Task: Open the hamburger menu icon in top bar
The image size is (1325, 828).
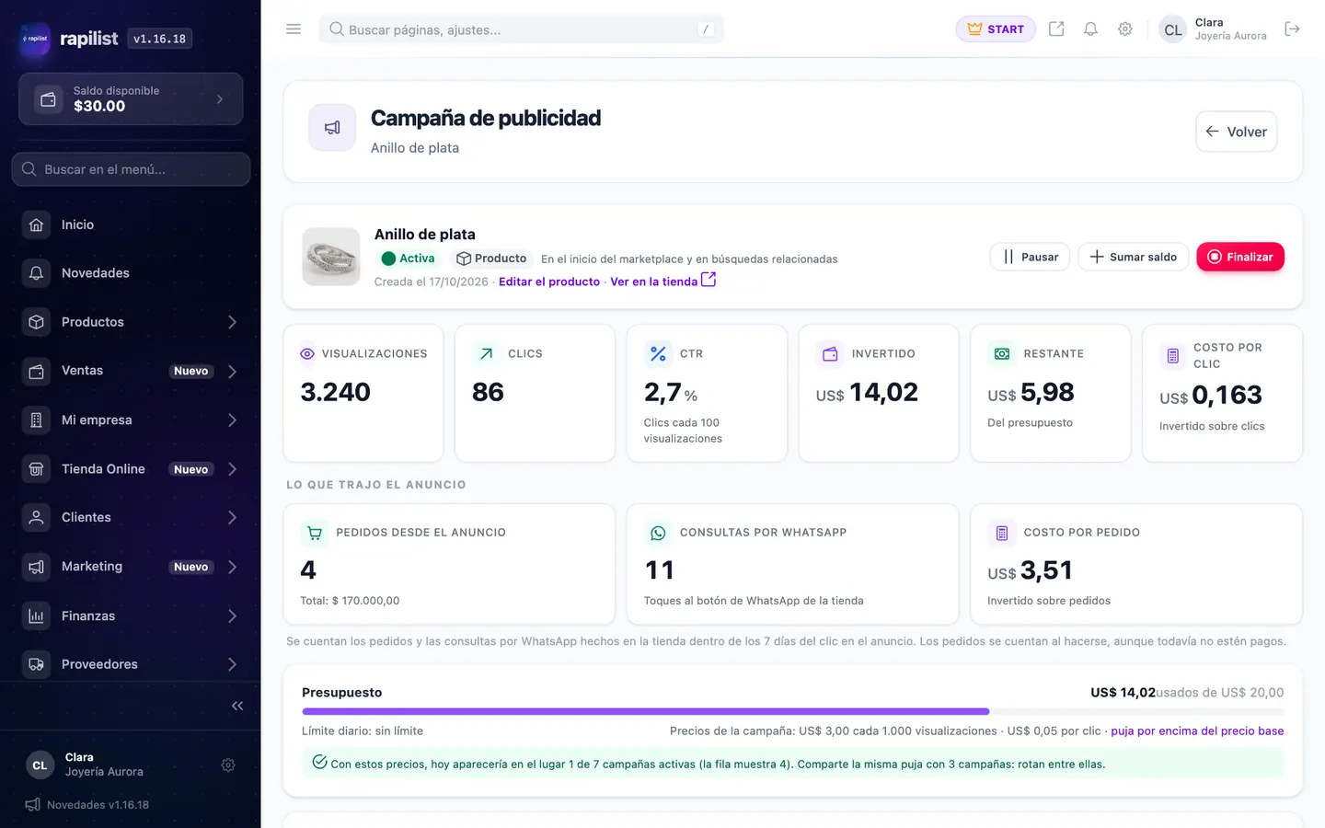Action: pos(294,29)
